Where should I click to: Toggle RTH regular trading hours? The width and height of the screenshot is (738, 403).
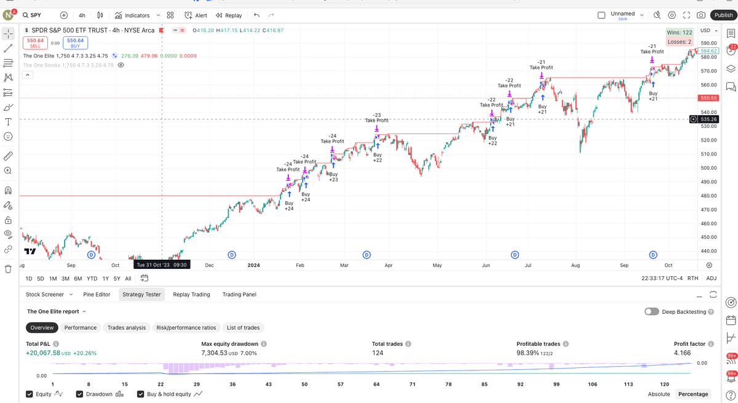[x=693, y=279]
